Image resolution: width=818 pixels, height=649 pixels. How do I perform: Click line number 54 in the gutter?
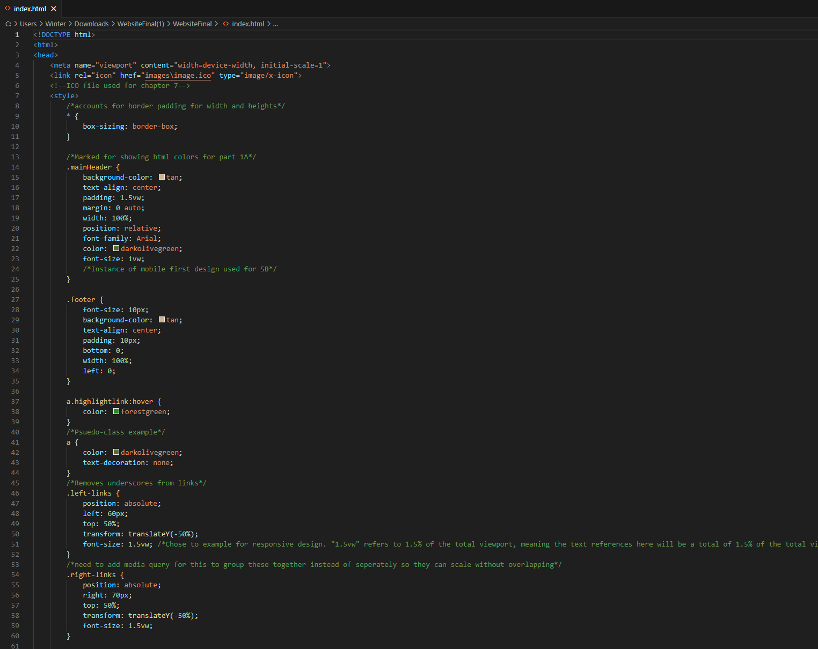(15, 575)
